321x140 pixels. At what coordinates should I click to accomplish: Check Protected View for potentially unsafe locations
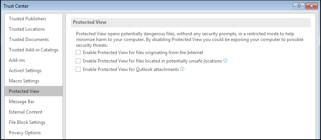tap(78, 61)
